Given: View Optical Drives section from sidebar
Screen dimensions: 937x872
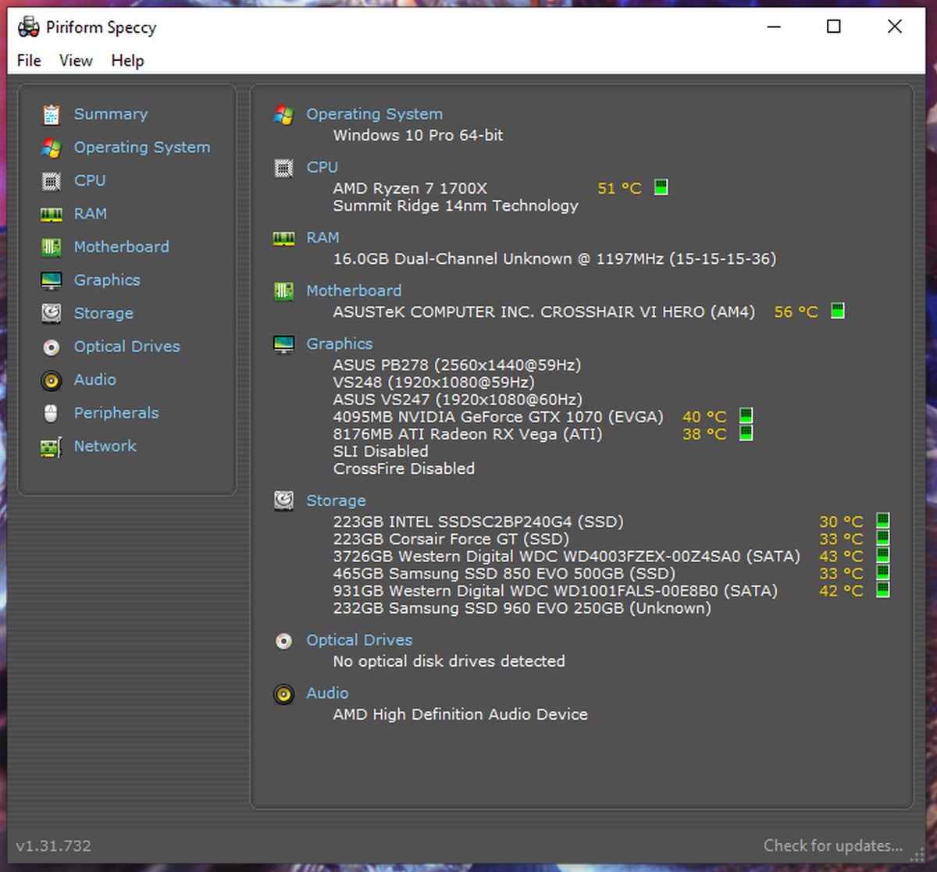Looking at the screenshot, I should click(x=127, y=347).
